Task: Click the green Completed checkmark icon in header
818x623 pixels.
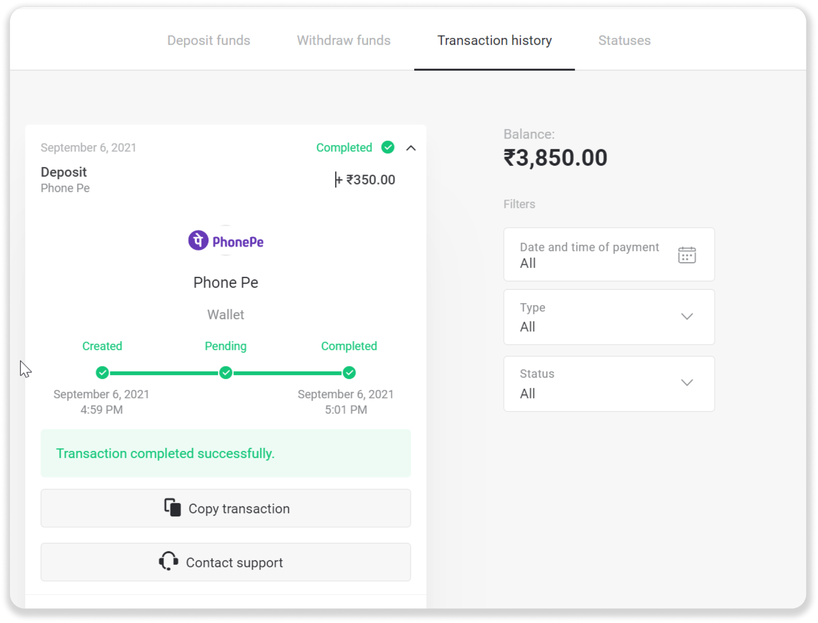Action: coord(388,147)
